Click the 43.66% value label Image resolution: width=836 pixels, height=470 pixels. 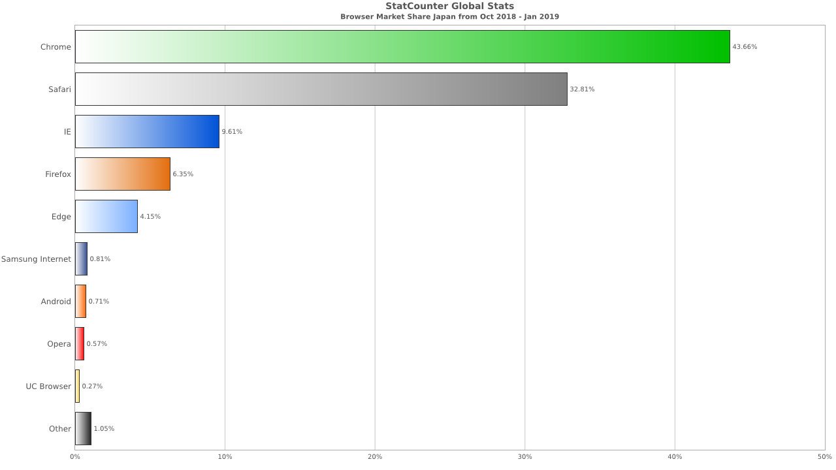click(x=745, y=47)
